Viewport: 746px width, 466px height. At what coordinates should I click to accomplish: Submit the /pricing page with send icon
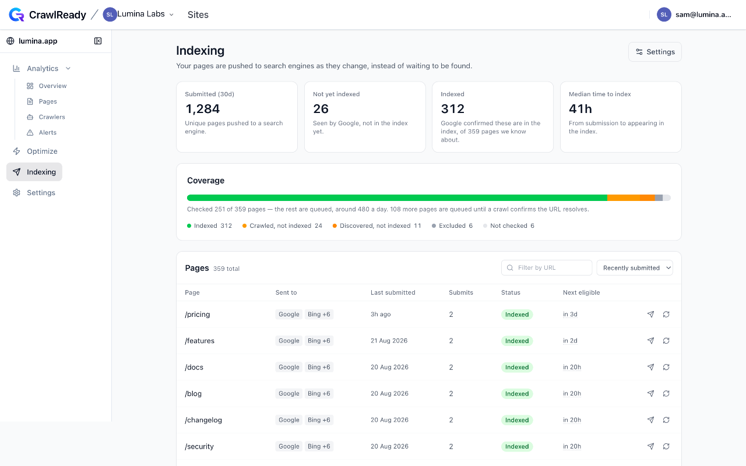(x=650, y=315)
